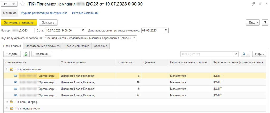The width and height of the screenshot is (270, 113).
Task: Add document to favorites with star icon
Action: coord(23,4)
